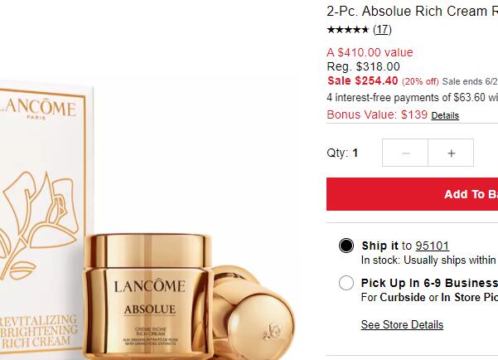
Task: Click the Bonus Value: $139 text
Action: pyautogui.click(x=377, y=114)
